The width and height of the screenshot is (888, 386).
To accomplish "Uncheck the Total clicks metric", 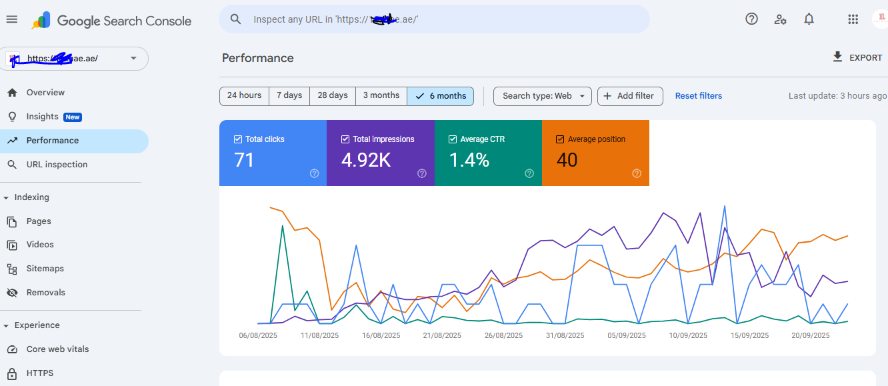I will pos(237,139).
